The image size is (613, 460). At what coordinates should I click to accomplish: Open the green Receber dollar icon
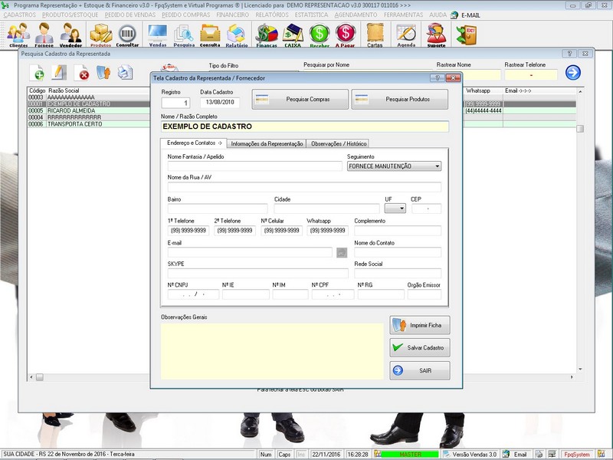(x=320, y=34)
